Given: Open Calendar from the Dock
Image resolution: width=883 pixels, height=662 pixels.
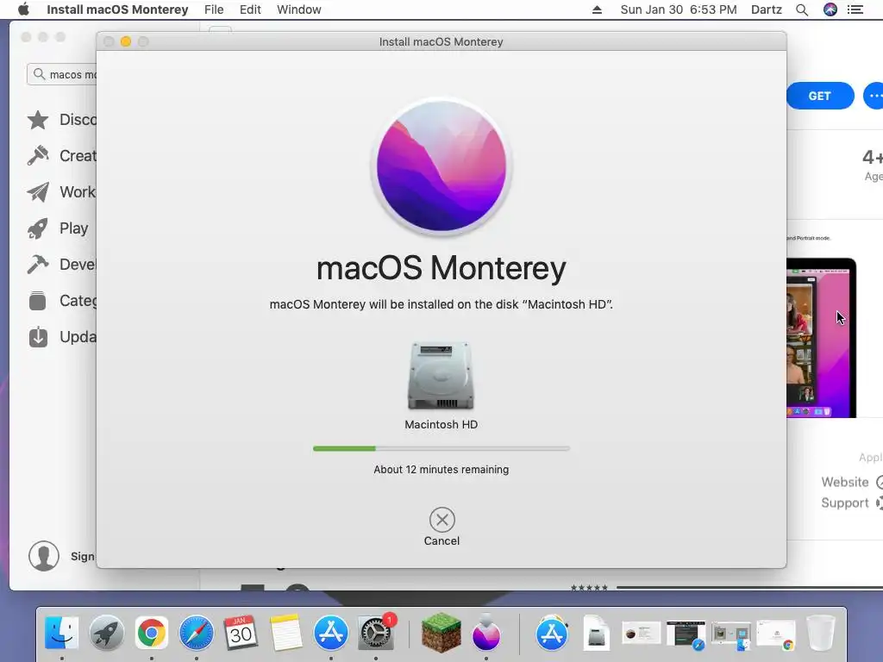Looking at the screenshot, I should (241, 634).
